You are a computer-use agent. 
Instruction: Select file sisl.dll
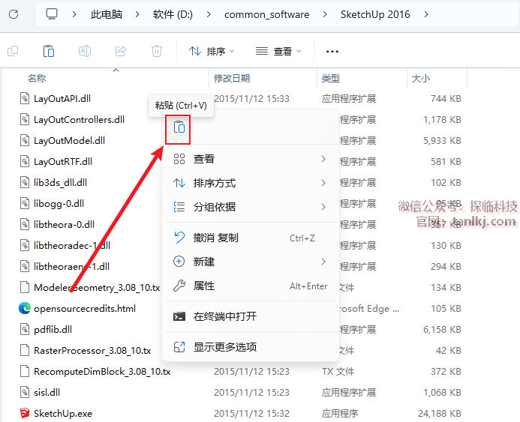[47, 393]
